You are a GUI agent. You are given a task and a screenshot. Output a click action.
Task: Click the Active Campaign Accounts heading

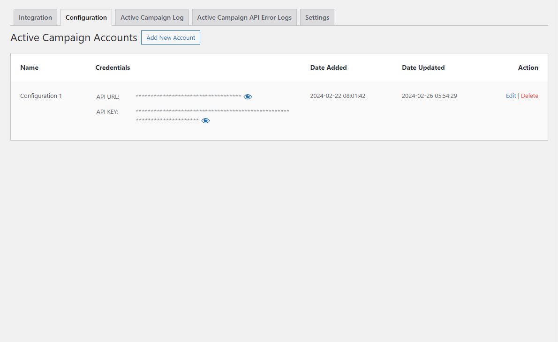[74, 37]
